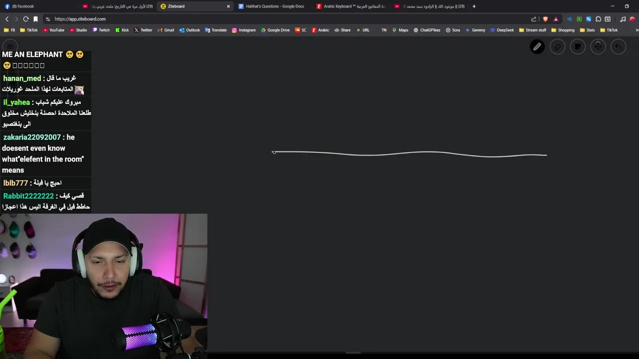The width and height of the screenshot is (639, 359).
Task: Open the extensions puzzle-piece menu
Action: (x=598, y=19)
